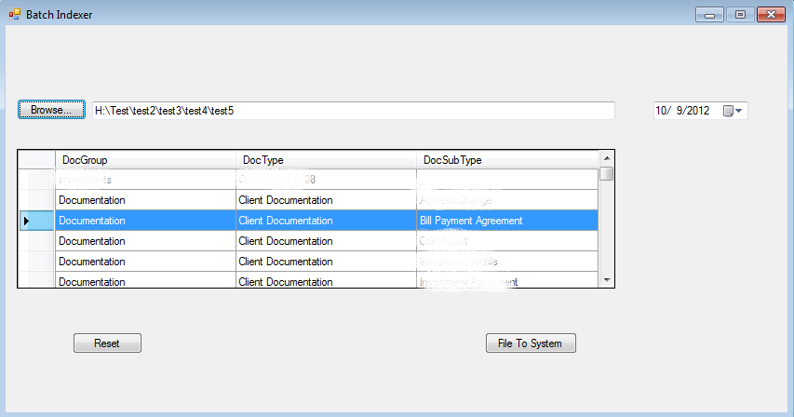Click the File To System button
Image resolution: width=794 pixels, height=417 pixels.
(x=531, y=343)
